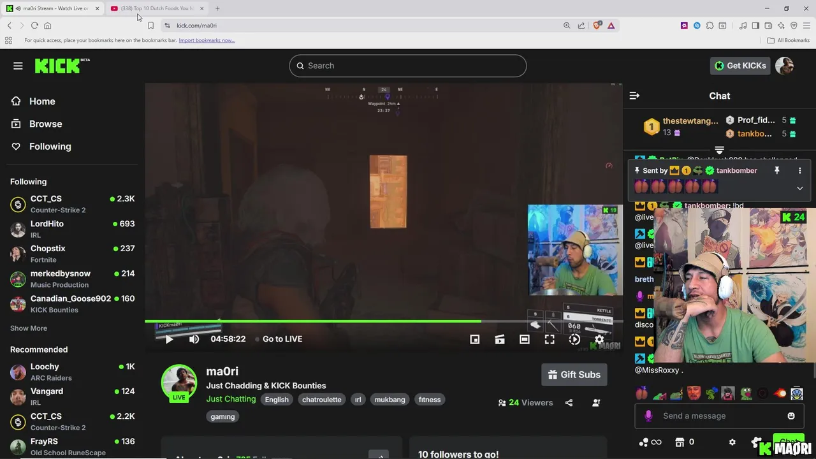Open the chat shop icon

(680, 442)
